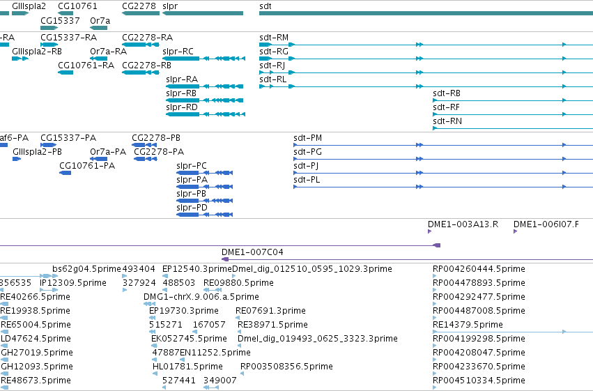
Task: Select the sdt gene bar
Action: (x=426, y=13)
